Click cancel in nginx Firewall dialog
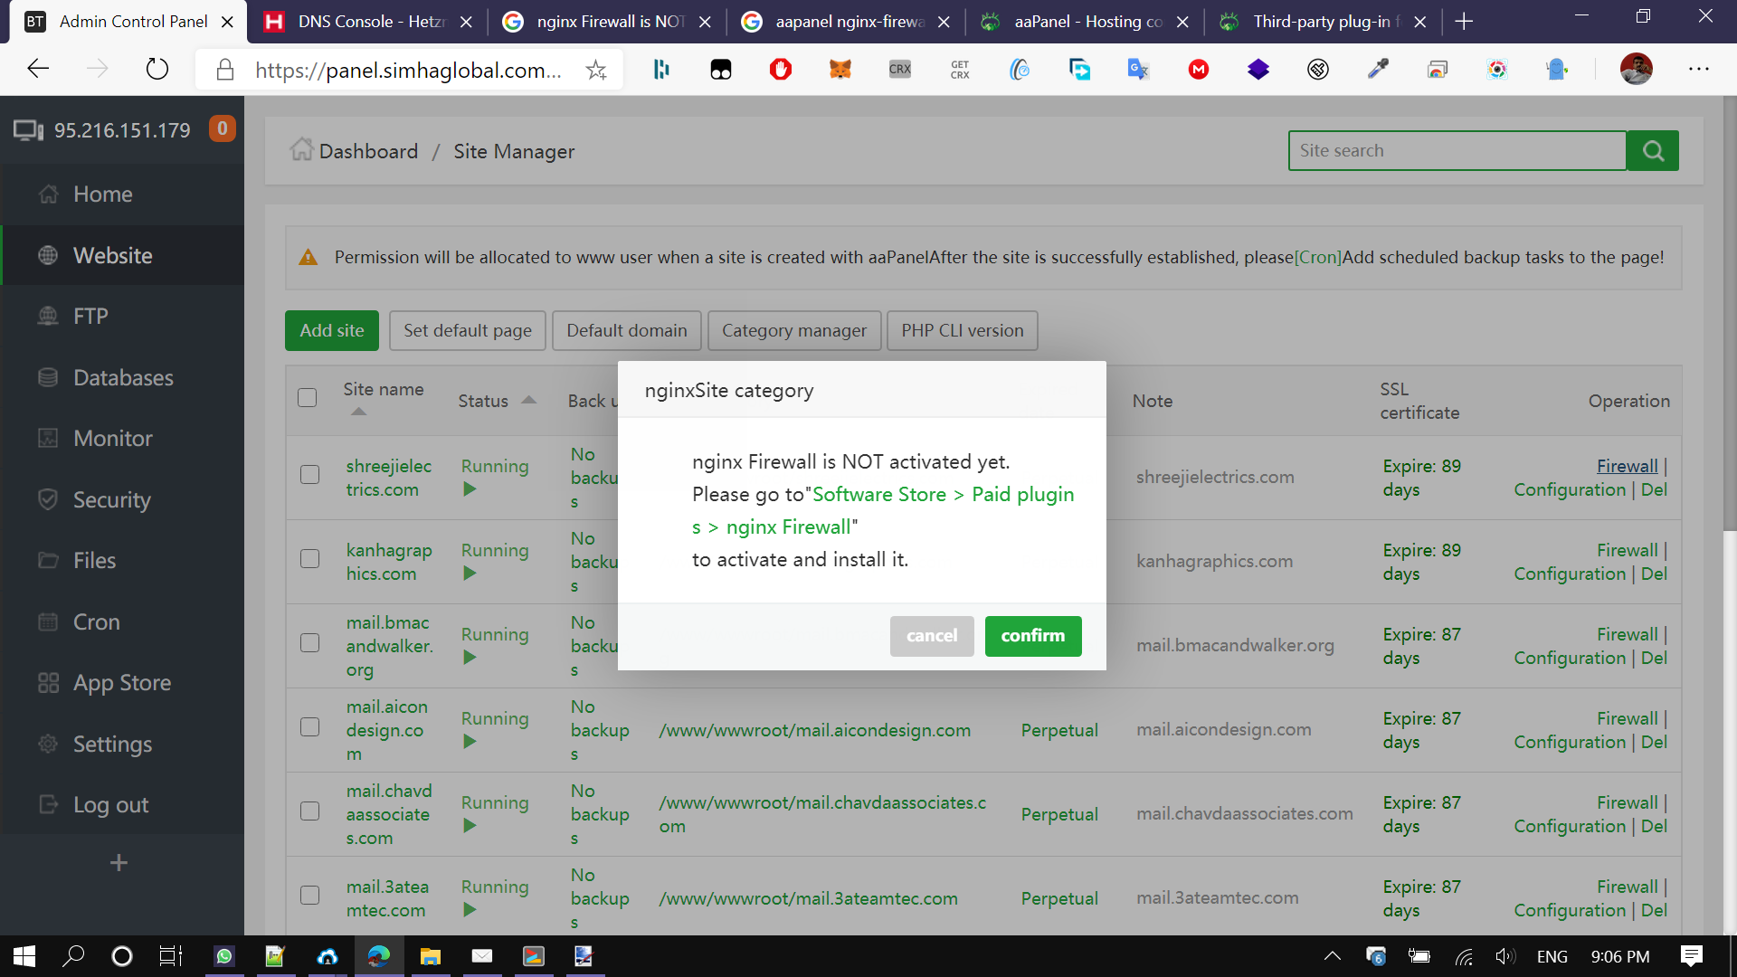1737x977 pixels. point(932,636)
